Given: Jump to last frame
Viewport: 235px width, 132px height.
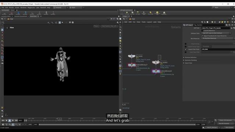Looking at the screenshot, I should 16,120.
